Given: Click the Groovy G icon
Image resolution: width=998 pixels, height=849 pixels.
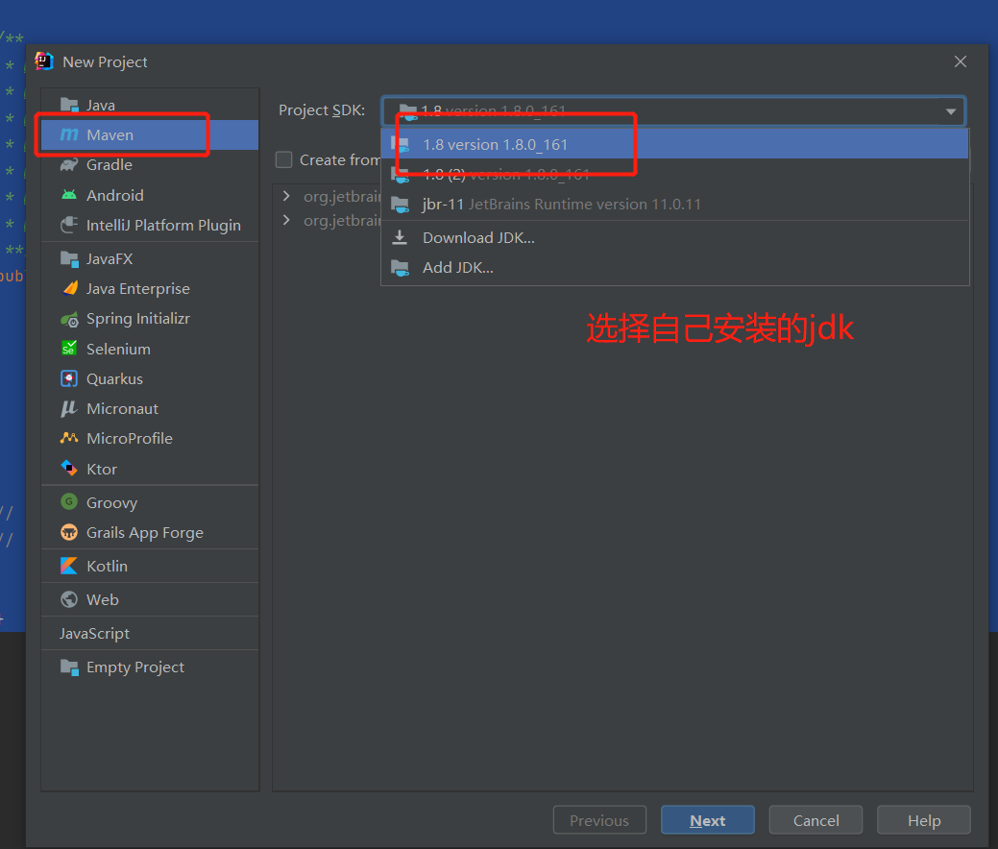Looking at the screenshot, I should pyautogui.click(x=69, y=501).
